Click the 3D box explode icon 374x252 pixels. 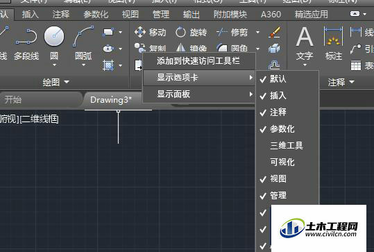pos(274,49)
